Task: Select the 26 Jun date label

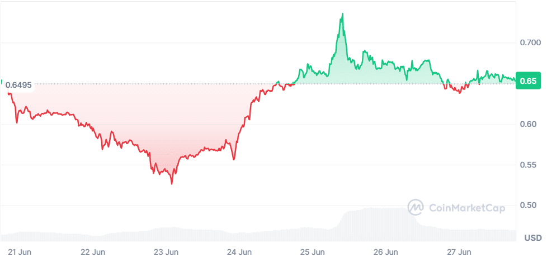Action: click(386, 251)
